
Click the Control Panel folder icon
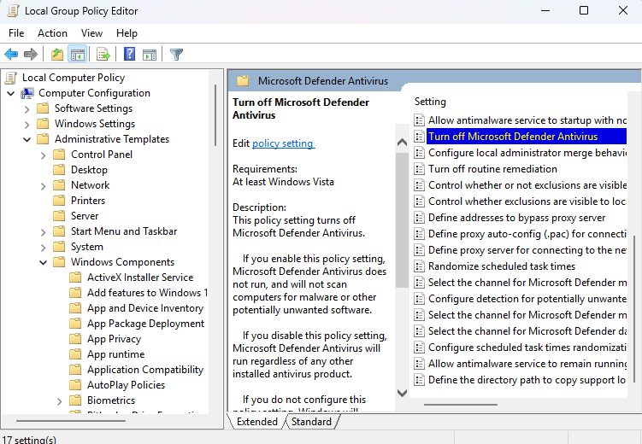59,155
